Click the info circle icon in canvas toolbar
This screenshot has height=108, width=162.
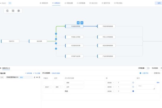(8, 11)
